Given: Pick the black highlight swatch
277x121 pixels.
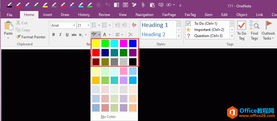Looking at the screenshot, I should coord(133,62).
